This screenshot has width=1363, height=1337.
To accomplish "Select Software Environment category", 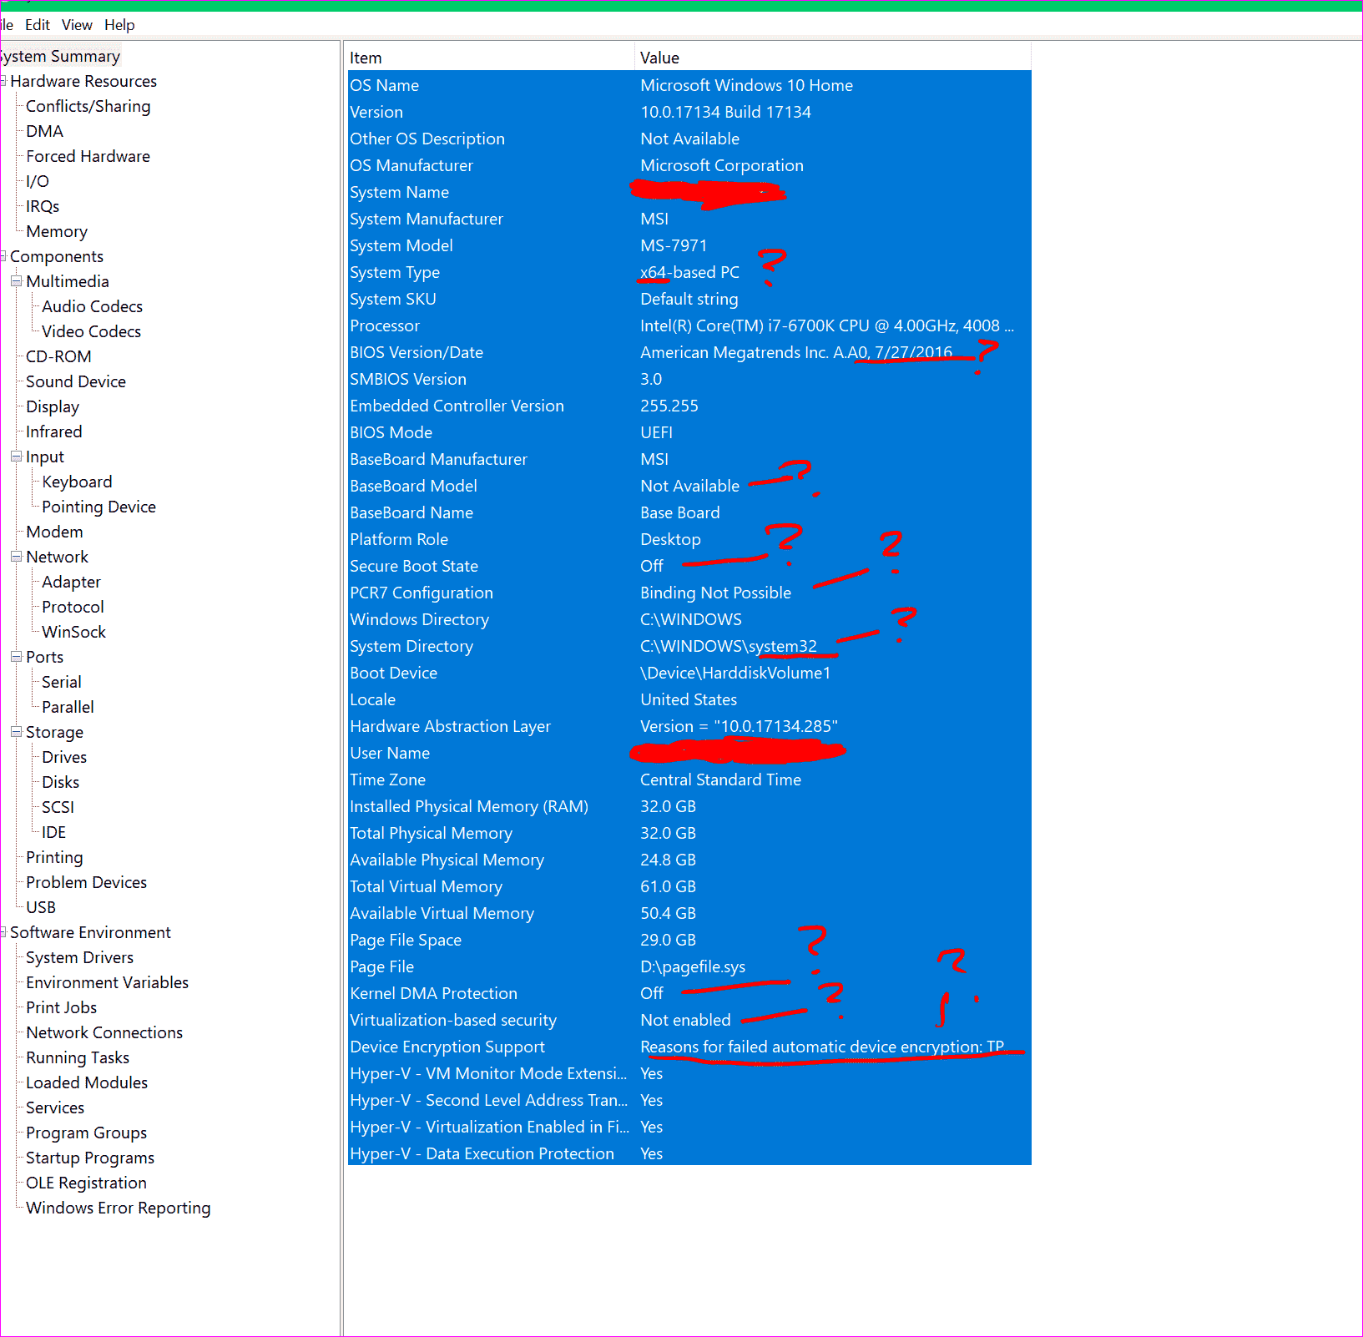I will 90,932.
